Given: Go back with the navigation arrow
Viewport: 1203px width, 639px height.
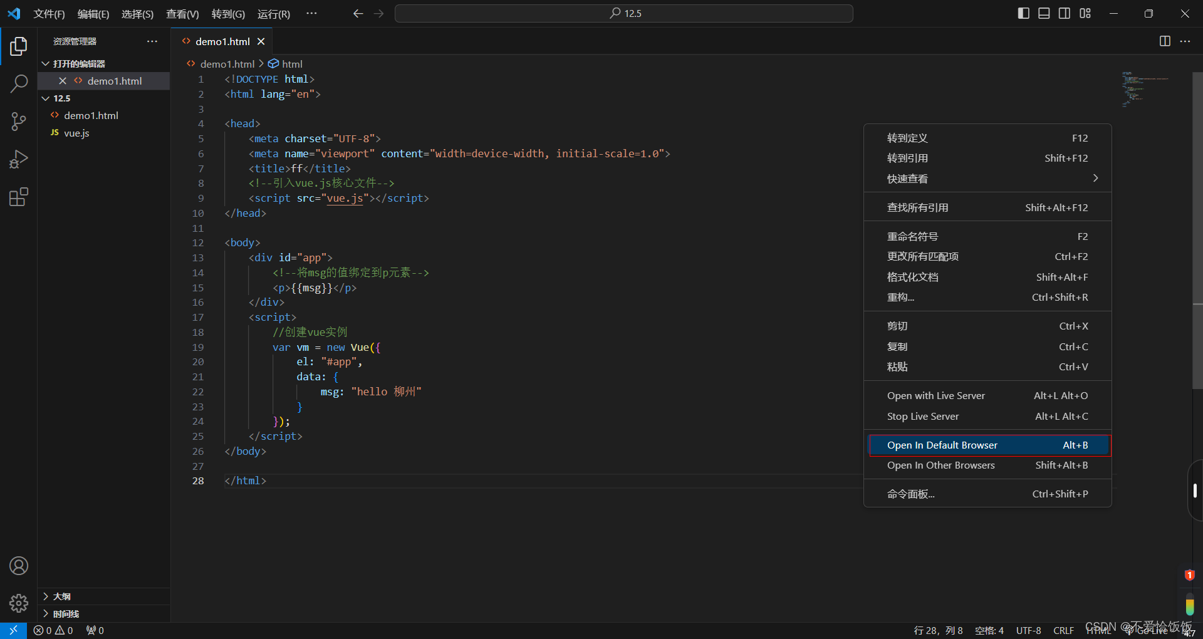Looking at the screenshot, I should (358, 13).
